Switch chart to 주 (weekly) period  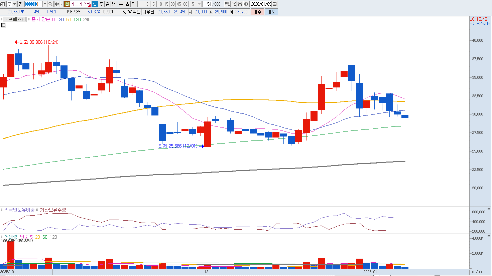point(101,4)
